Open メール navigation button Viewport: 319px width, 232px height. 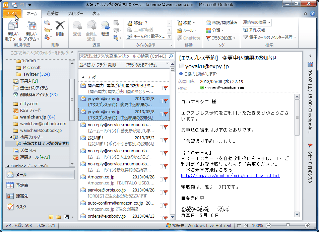point(40,175)
